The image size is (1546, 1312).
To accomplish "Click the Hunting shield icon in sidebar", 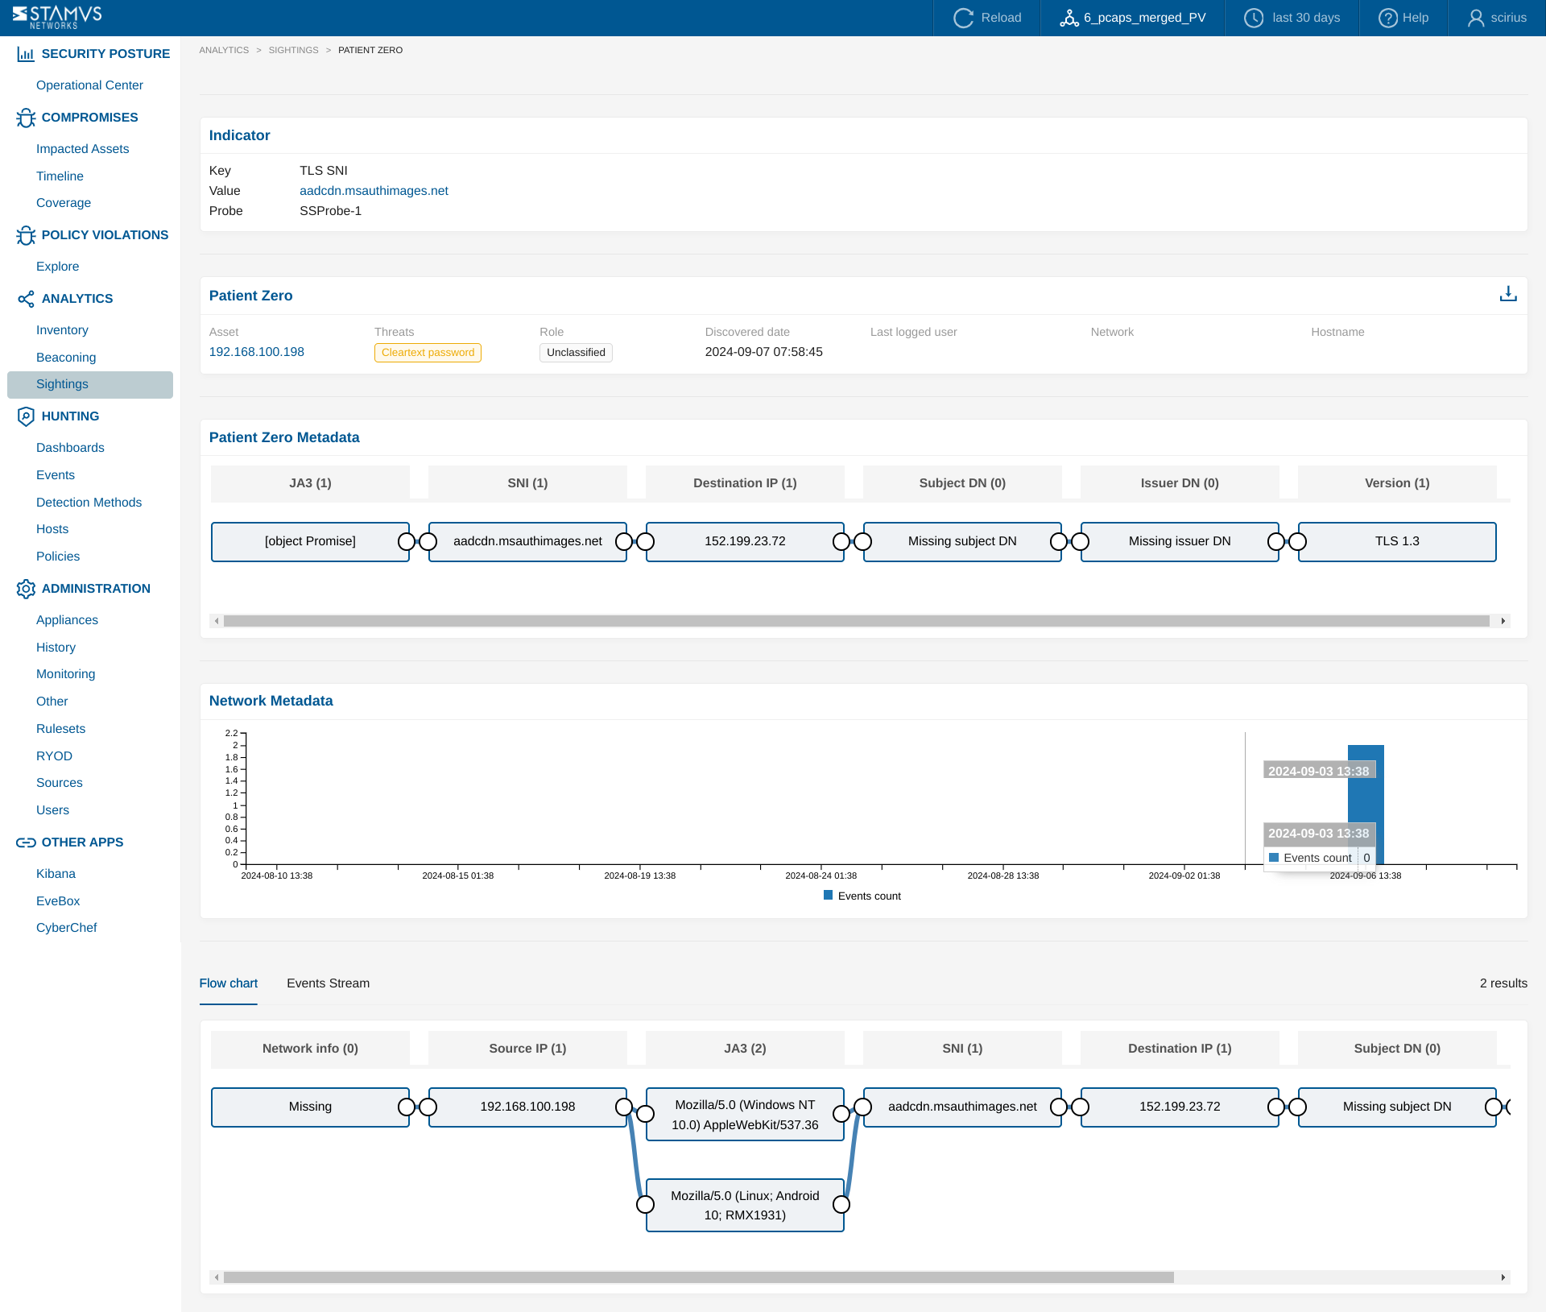I will click(26, 416).
